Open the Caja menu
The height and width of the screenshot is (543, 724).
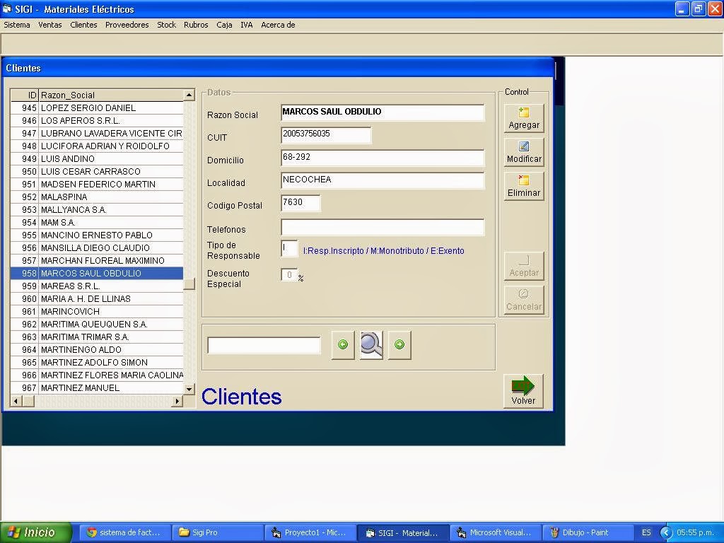(224, 25)
